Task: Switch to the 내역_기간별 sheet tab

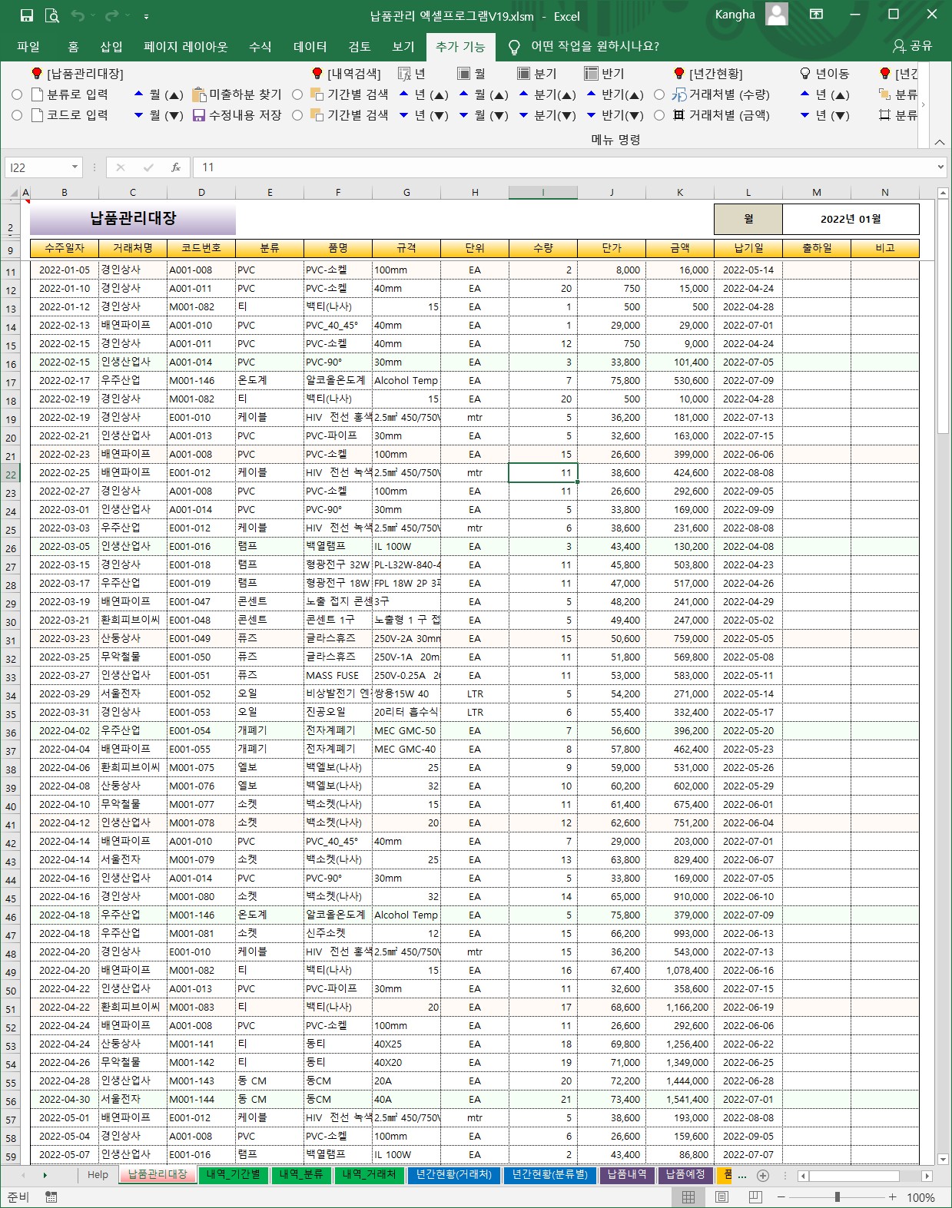Action: pyautogui.click(x=234, y=1175)
